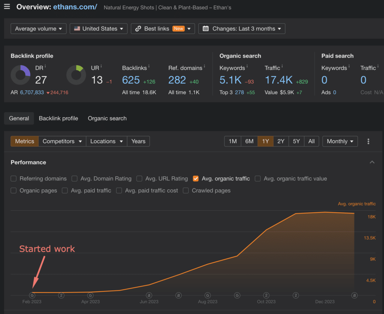The width and height of the screenshot is (384, 314).
Task: Switch to the Backlink profile tab
Action: pos(58,118)
